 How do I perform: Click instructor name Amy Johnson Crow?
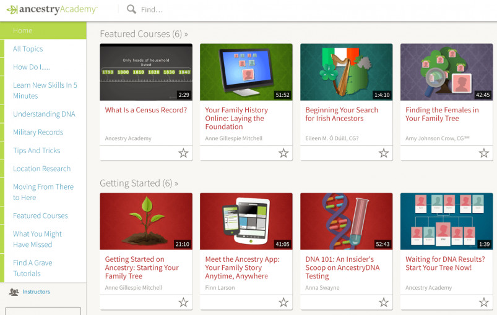[x=437, y=138]
